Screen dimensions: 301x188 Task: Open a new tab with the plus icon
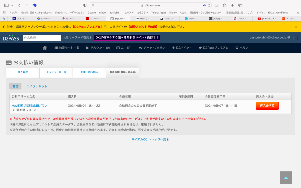[232, 5]
